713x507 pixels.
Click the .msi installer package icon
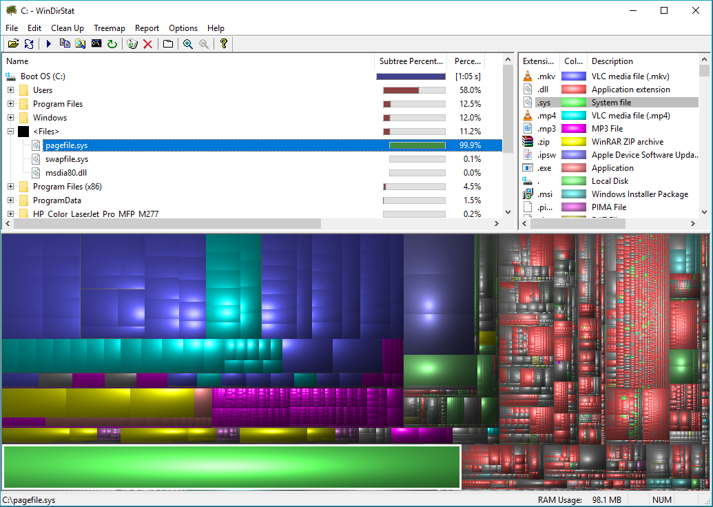[528, 194]
